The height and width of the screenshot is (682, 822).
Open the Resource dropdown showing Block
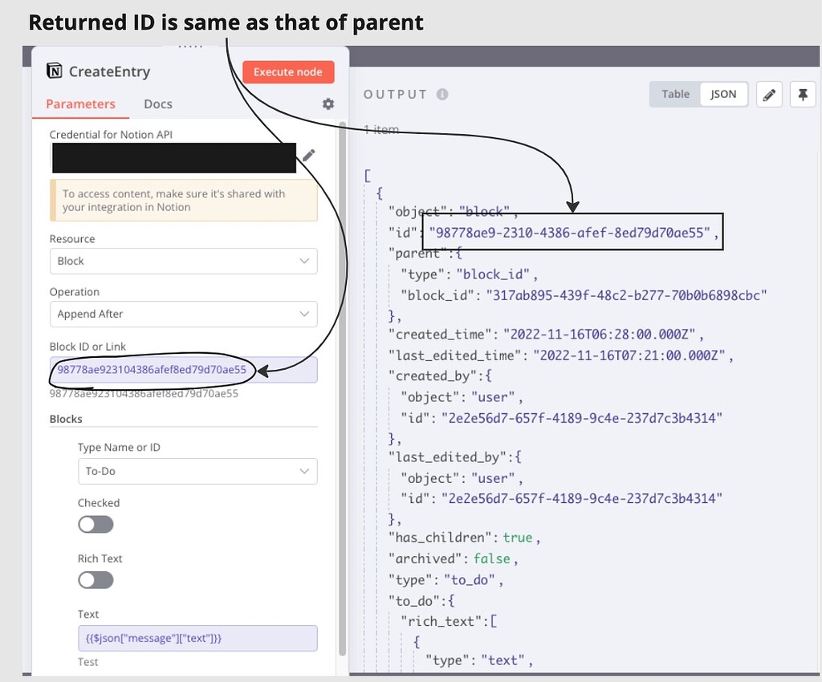183,261
